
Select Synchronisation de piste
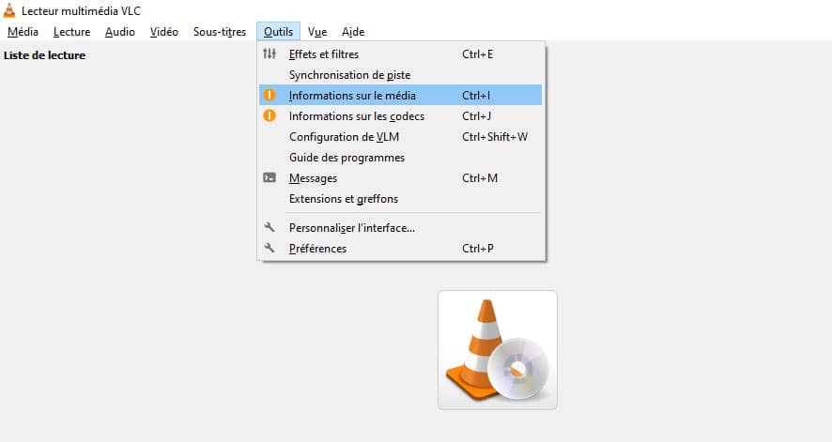pyautogui.click(x=349, y=75)
